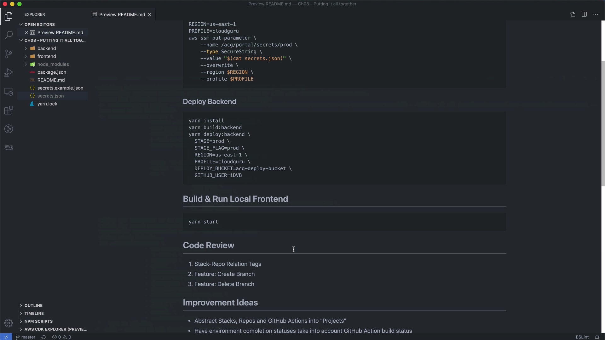Screen dimensions: 605x340
Task: Open the Manage gear menu
Action: (x=9, y=323)
